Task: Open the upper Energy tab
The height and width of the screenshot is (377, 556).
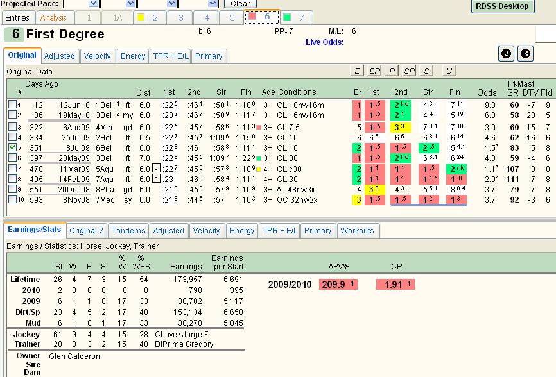Action: coord(133,56)
